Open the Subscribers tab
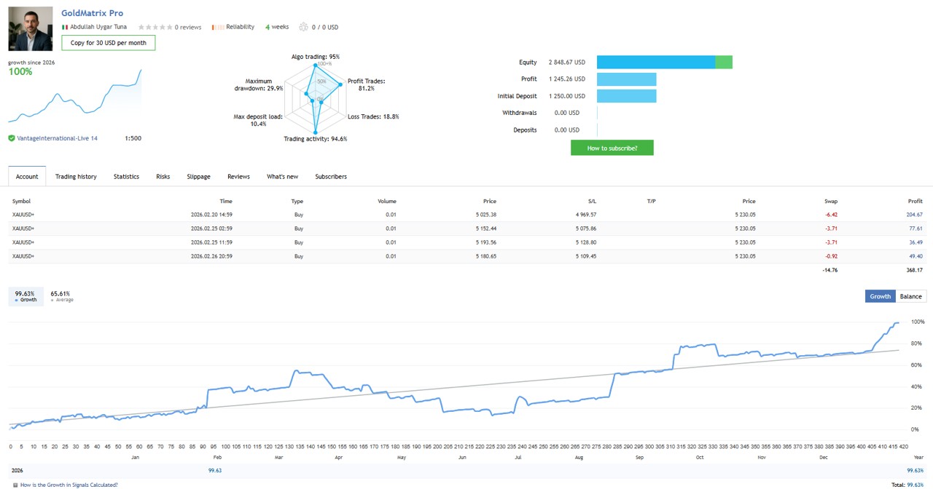Viewport: 933px width, 489px height. tap(331, 176)
